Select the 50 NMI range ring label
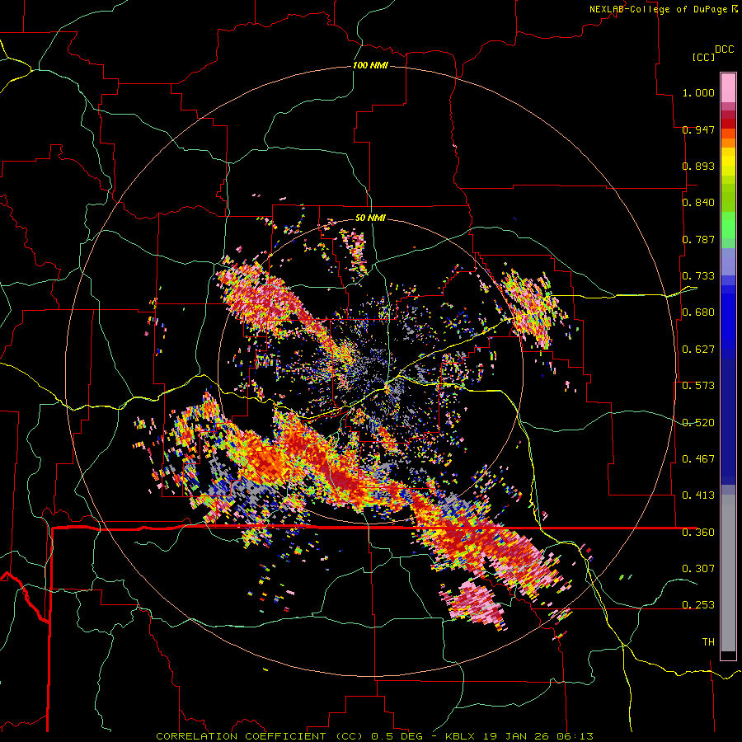Image resolution: width=742 pixels, height=742 pixels. click(370, 218)
